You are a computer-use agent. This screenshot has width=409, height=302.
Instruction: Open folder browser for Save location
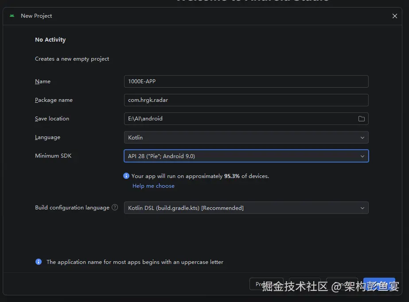pyautogui.click(x=361, y=119)
